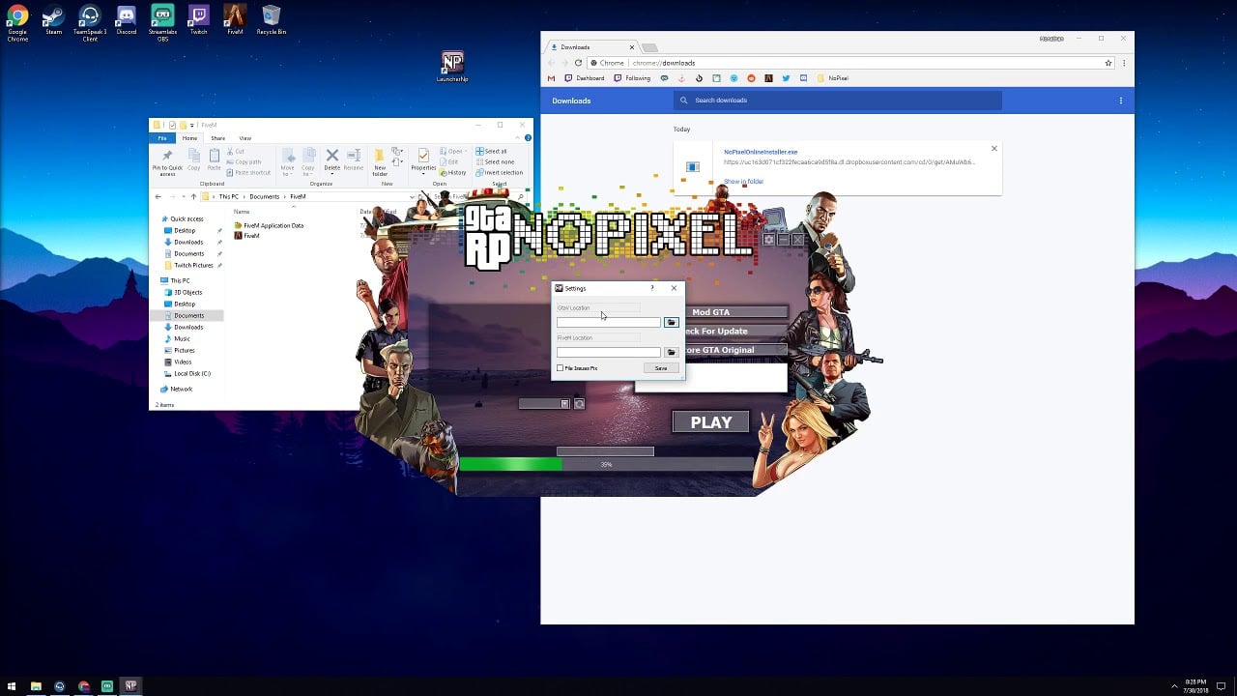The width and height of the screenshot is (1237, 696).
Task: Click the 39% download progress bar
Action: pyautogui.click(x=606, y=464)
